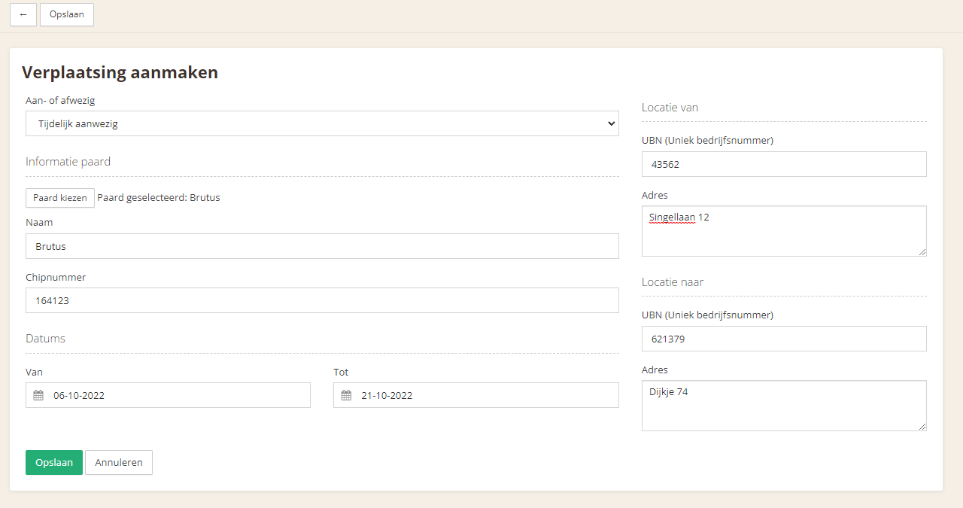Viewport: 963px width, 508px height.
Task: Click the 'Datums' section title
Action: pos(45,339)
